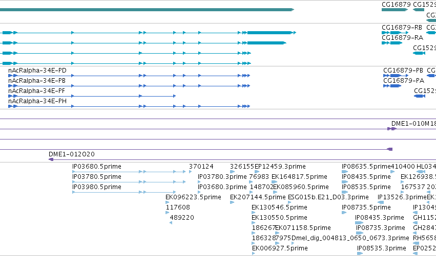Viewport: 436px width, 256px height.
Task: Select the CG16879-RB transcript feature glyph
Action: tap(395, 33)
